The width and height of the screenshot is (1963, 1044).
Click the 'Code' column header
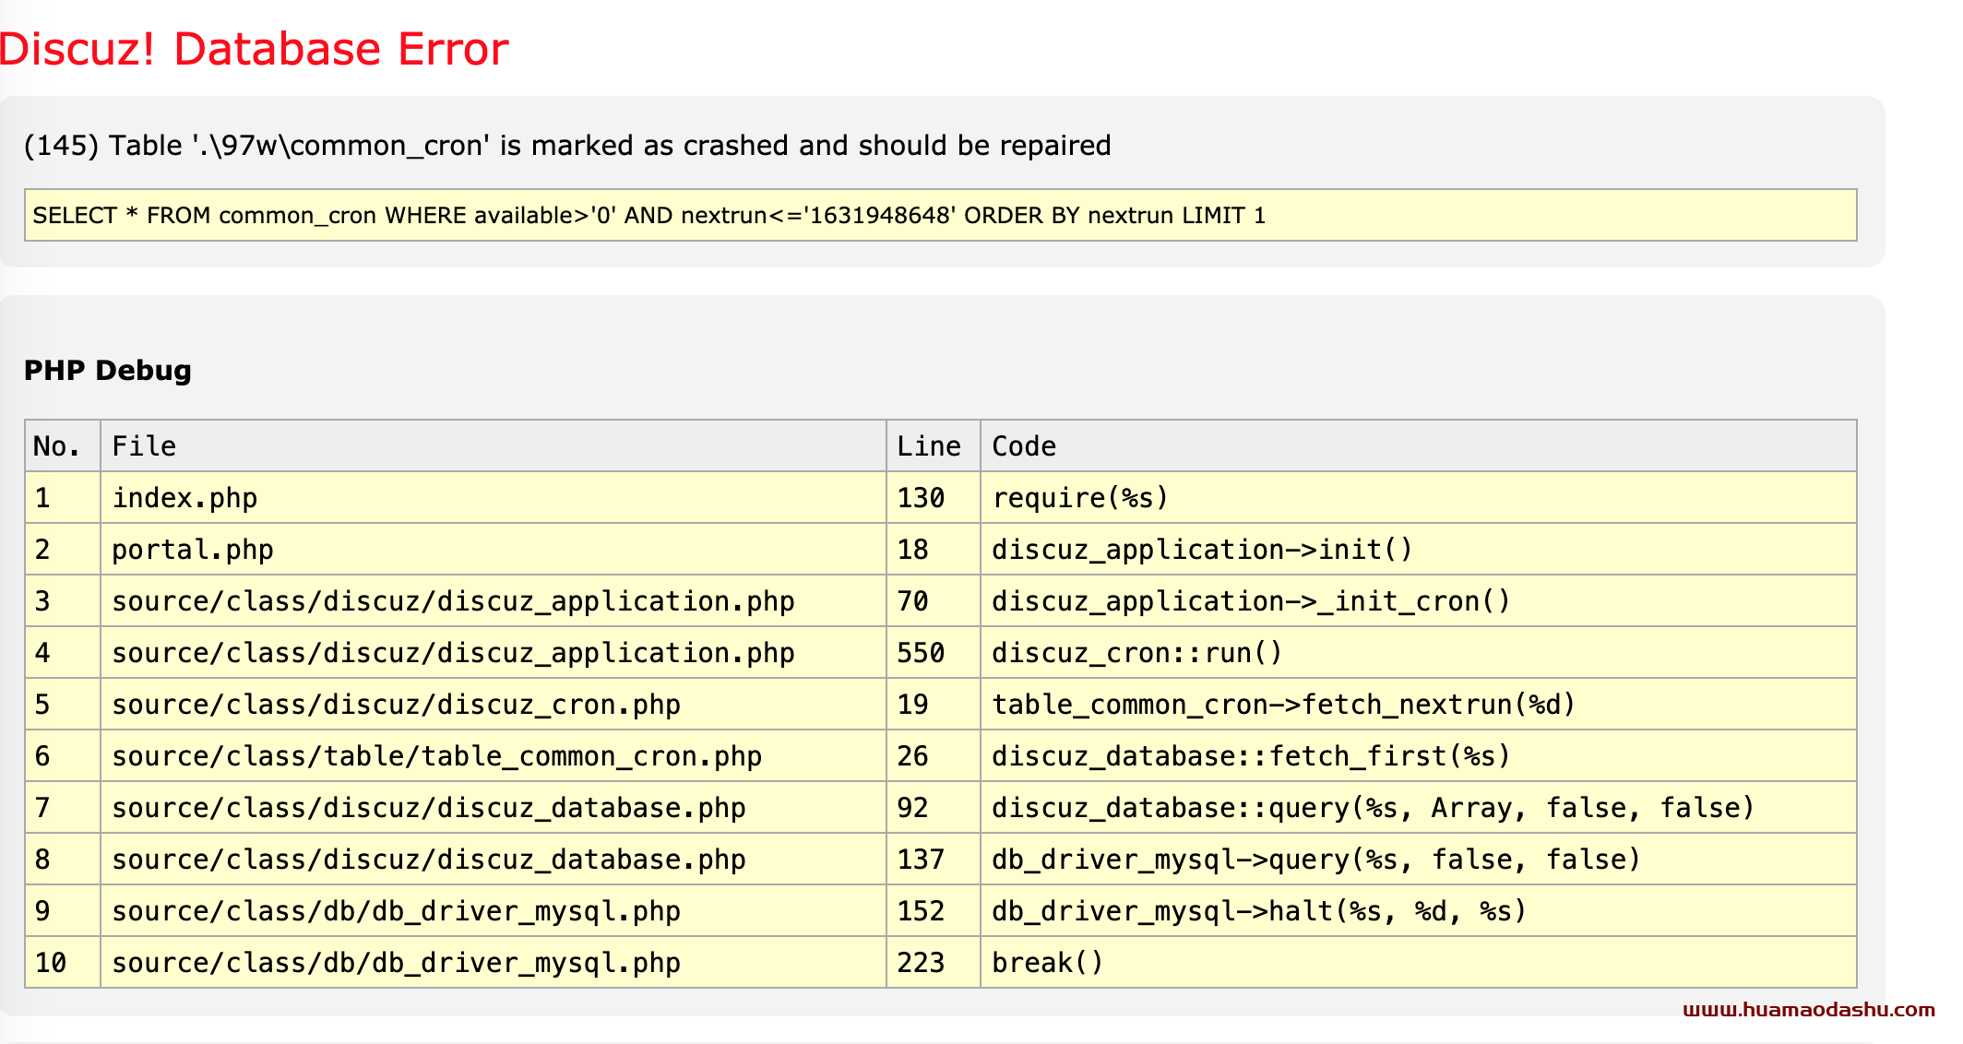coord(1418,446)
